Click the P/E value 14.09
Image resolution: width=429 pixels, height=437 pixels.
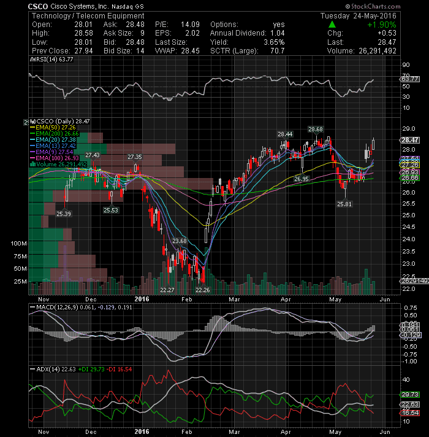(191, 25)
